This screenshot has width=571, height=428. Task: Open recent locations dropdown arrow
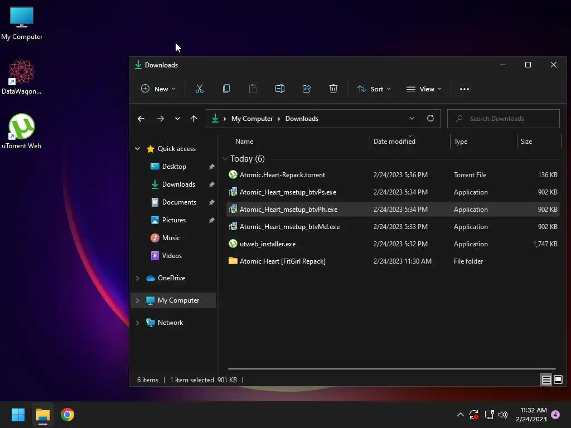click(177, 119)
